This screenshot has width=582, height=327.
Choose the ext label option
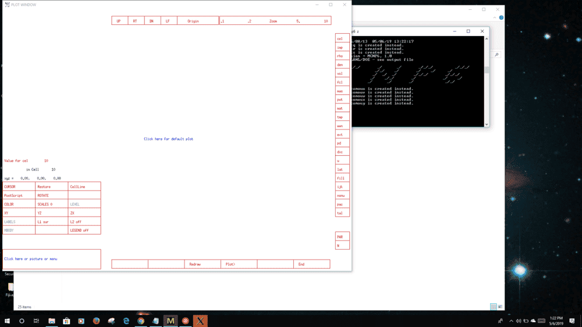(x=342, y=135)
